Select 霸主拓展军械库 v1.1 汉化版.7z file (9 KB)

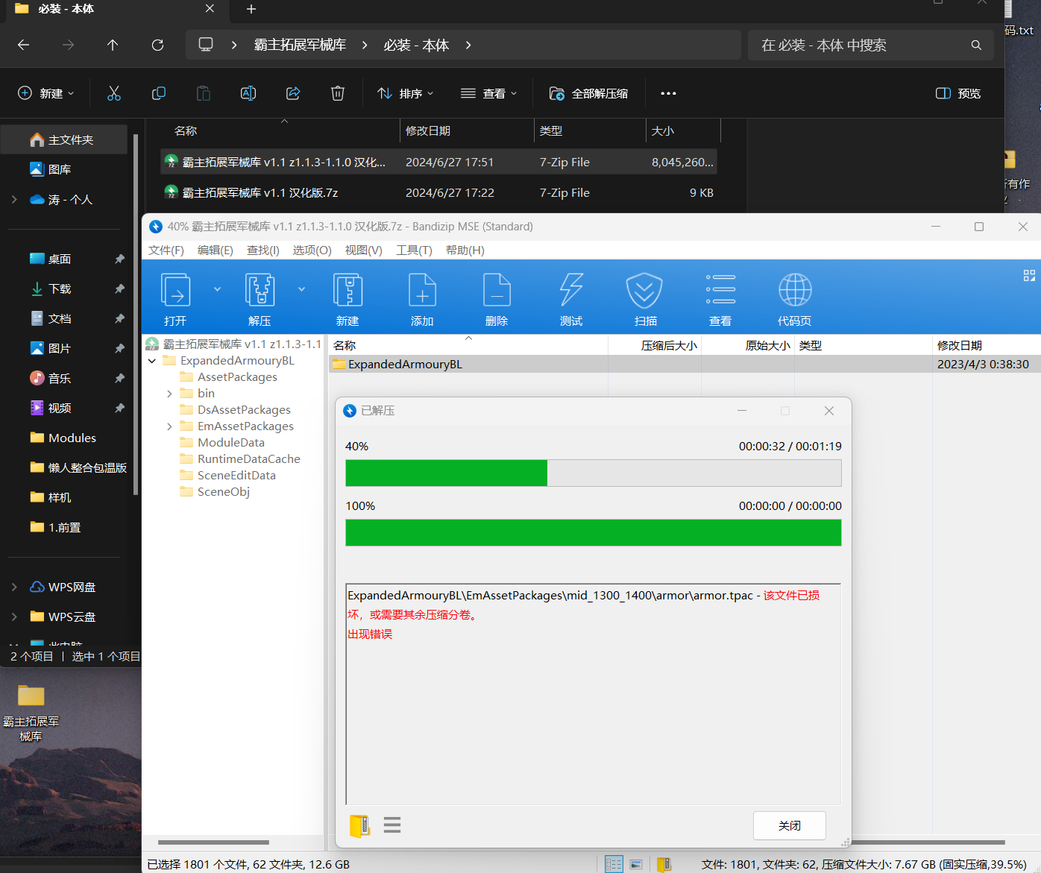(x=438, y=193)
